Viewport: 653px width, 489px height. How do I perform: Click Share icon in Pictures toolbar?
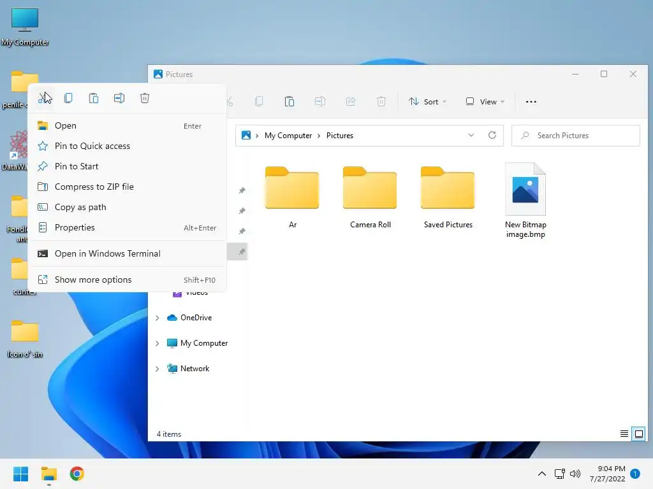tap(351, 101)
